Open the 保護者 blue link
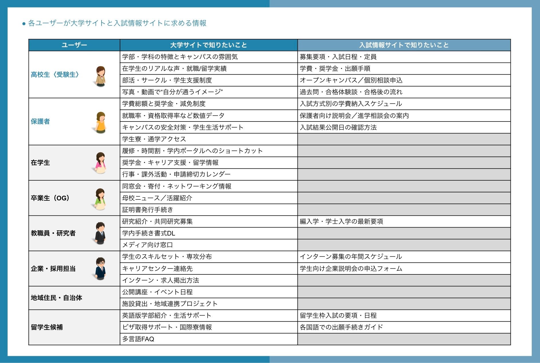The height and width of the screenshot is (363, 540). tap(40, 121)
